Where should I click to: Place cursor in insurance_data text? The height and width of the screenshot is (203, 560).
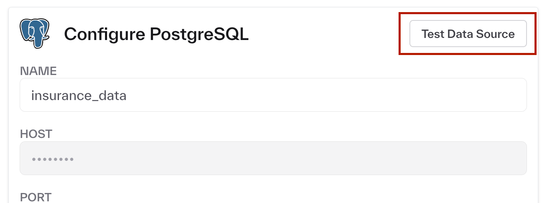click(x=79, y=96)
